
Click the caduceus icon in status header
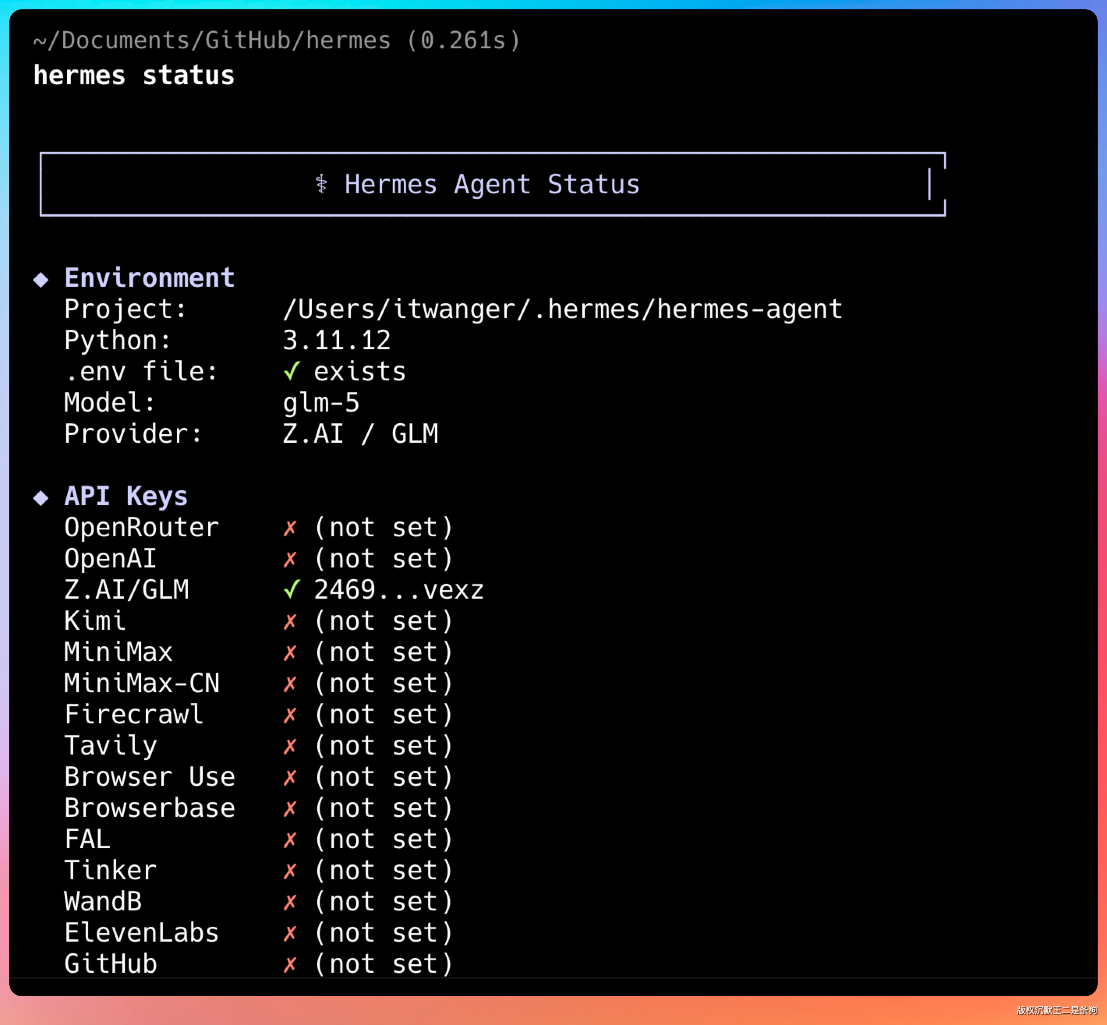(x=321, y=184)
